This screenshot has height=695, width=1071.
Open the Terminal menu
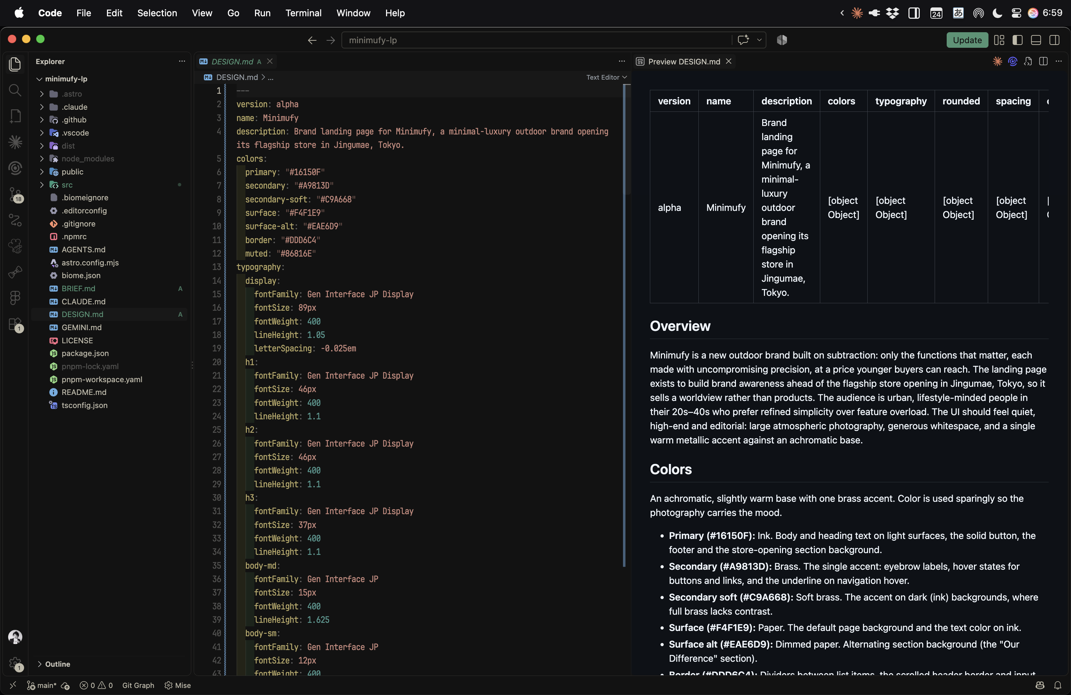(303, 13)
